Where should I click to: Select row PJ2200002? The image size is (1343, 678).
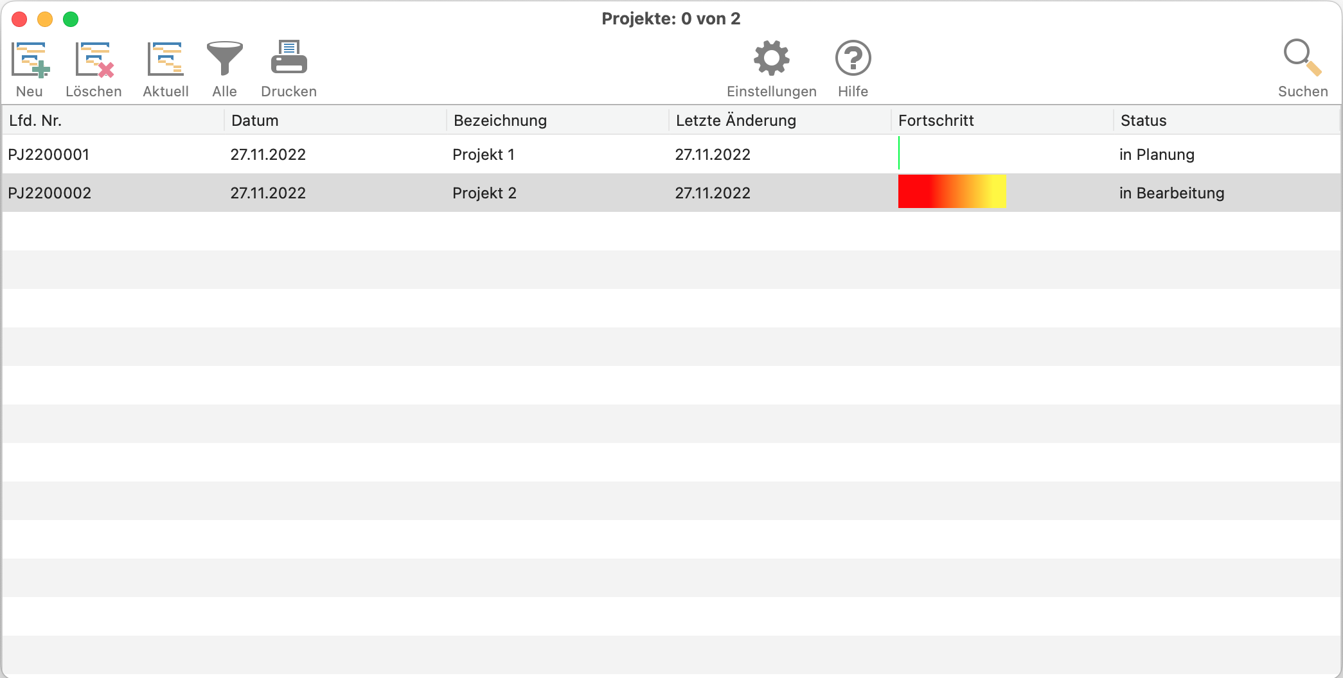point(671,193)
